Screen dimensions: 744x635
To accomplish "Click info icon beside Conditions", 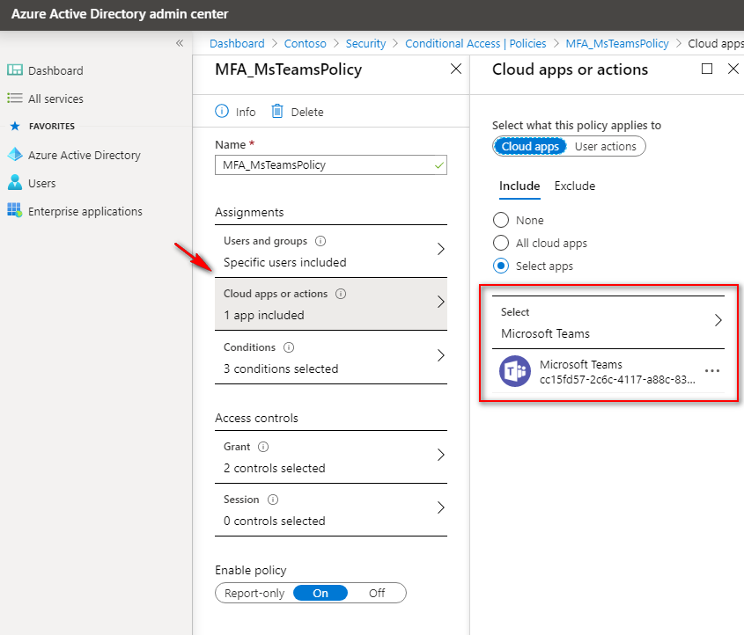I will tap(289, 347).
